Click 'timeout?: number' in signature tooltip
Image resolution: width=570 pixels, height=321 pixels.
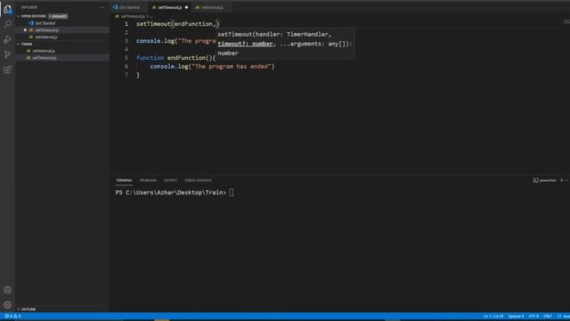246,44
